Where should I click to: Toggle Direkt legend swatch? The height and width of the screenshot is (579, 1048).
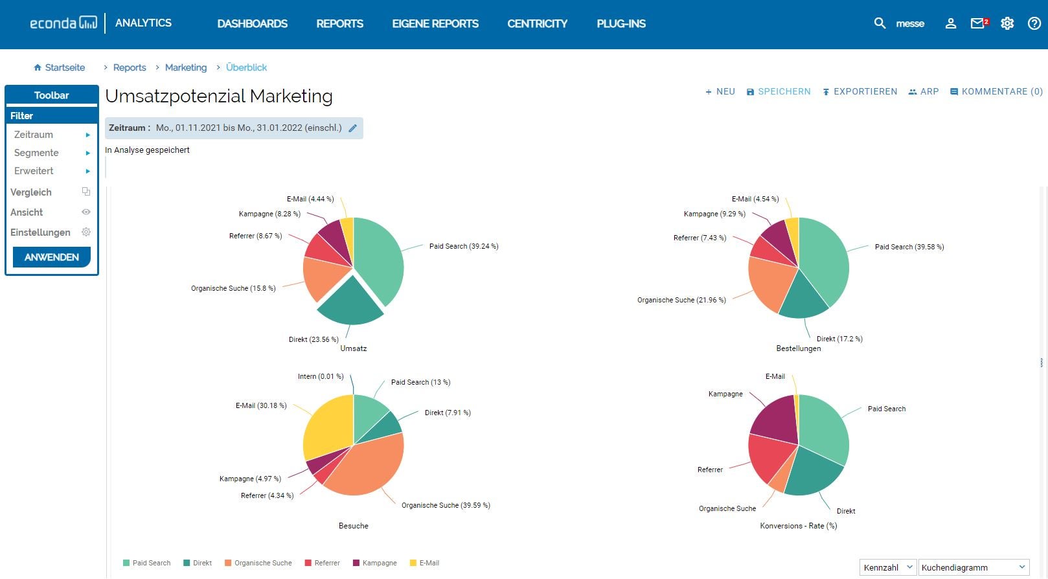(x=187, y=563)
